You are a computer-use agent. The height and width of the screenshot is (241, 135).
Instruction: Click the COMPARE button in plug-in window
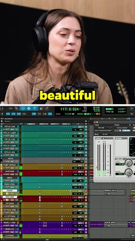click(126, 130)
